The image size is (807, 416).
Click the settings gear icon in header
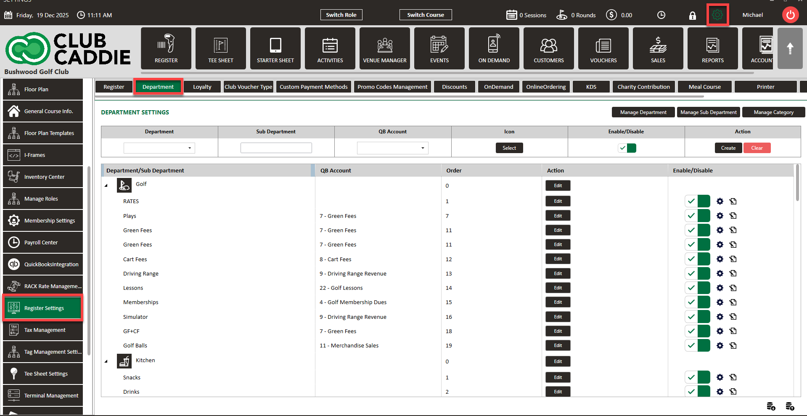pyautogui.click(x=717, y=15)
